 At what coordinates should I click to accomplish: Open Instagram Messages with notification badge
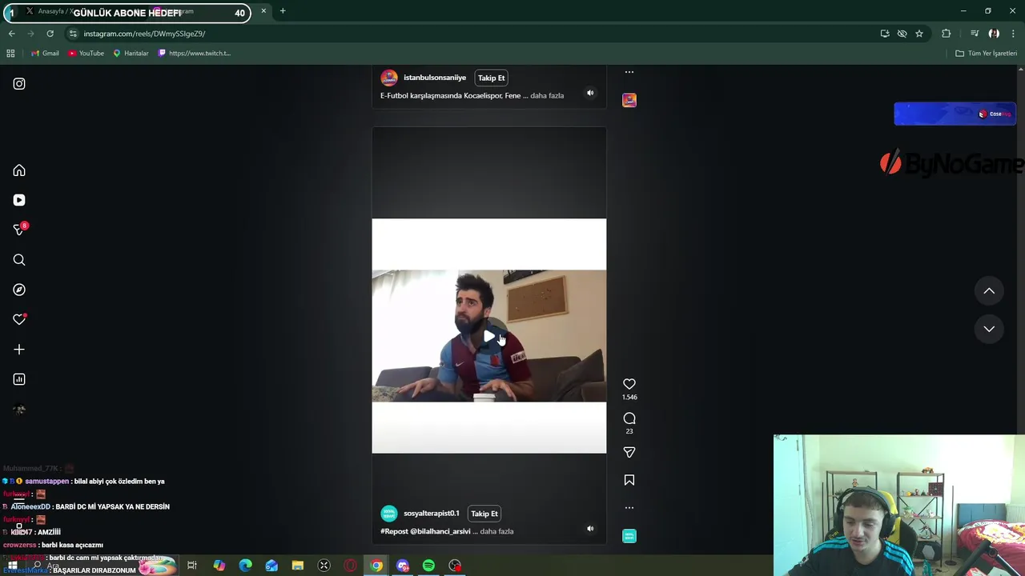(20, 230)
